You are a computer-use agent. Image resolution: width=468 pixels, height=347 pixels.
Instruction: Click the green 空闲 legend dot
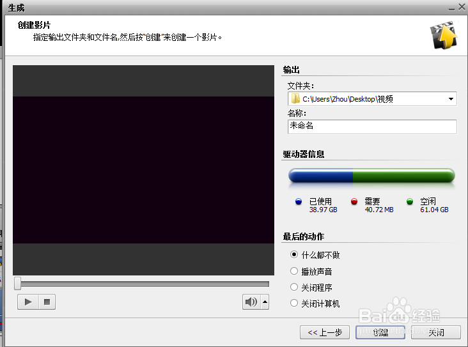pyautogui.click(x=410, y=202)
